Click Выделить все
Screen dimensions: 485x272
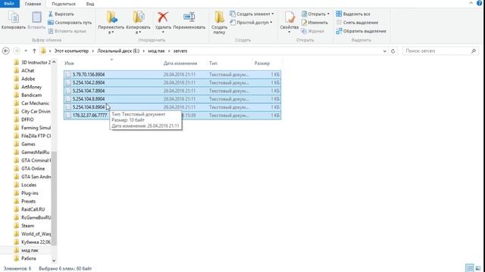coord(353,14)
